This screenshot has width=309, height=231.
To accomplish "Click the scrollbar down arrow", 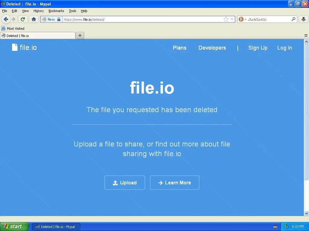I will pyautogui.click(x=306, y=213).
